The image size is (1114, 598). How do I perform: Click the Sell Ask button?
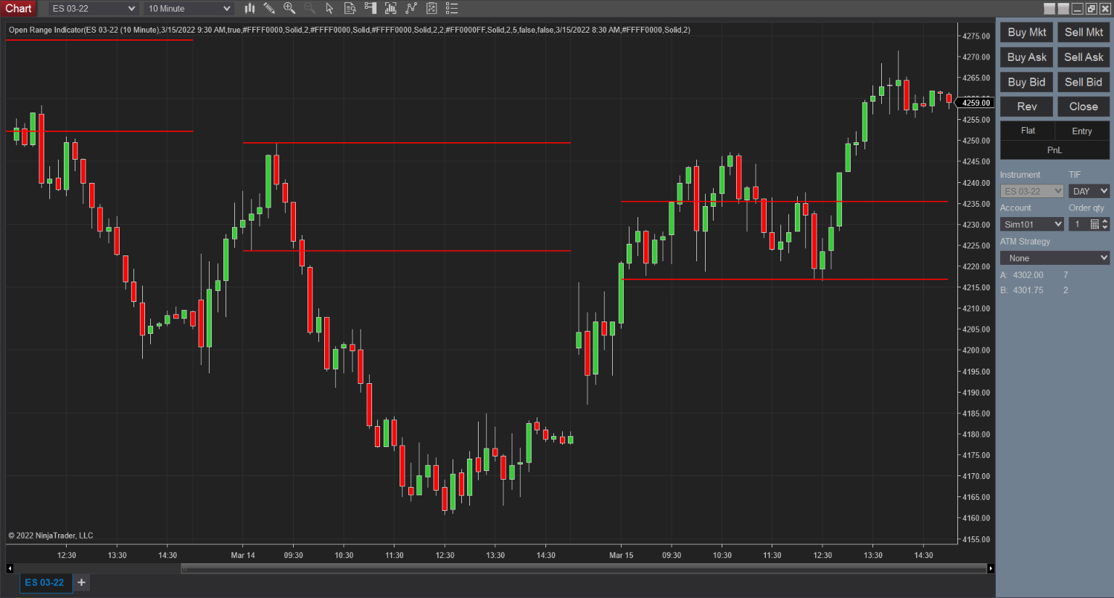click(1084, 57)
